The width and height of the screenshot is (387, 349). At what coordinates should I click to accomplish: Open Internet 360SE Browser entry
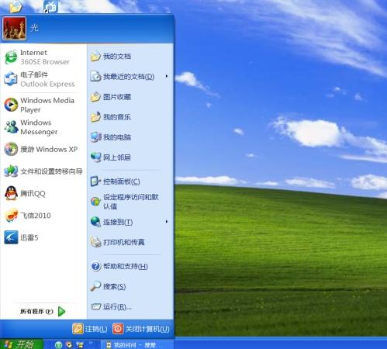tap(43, 57)
